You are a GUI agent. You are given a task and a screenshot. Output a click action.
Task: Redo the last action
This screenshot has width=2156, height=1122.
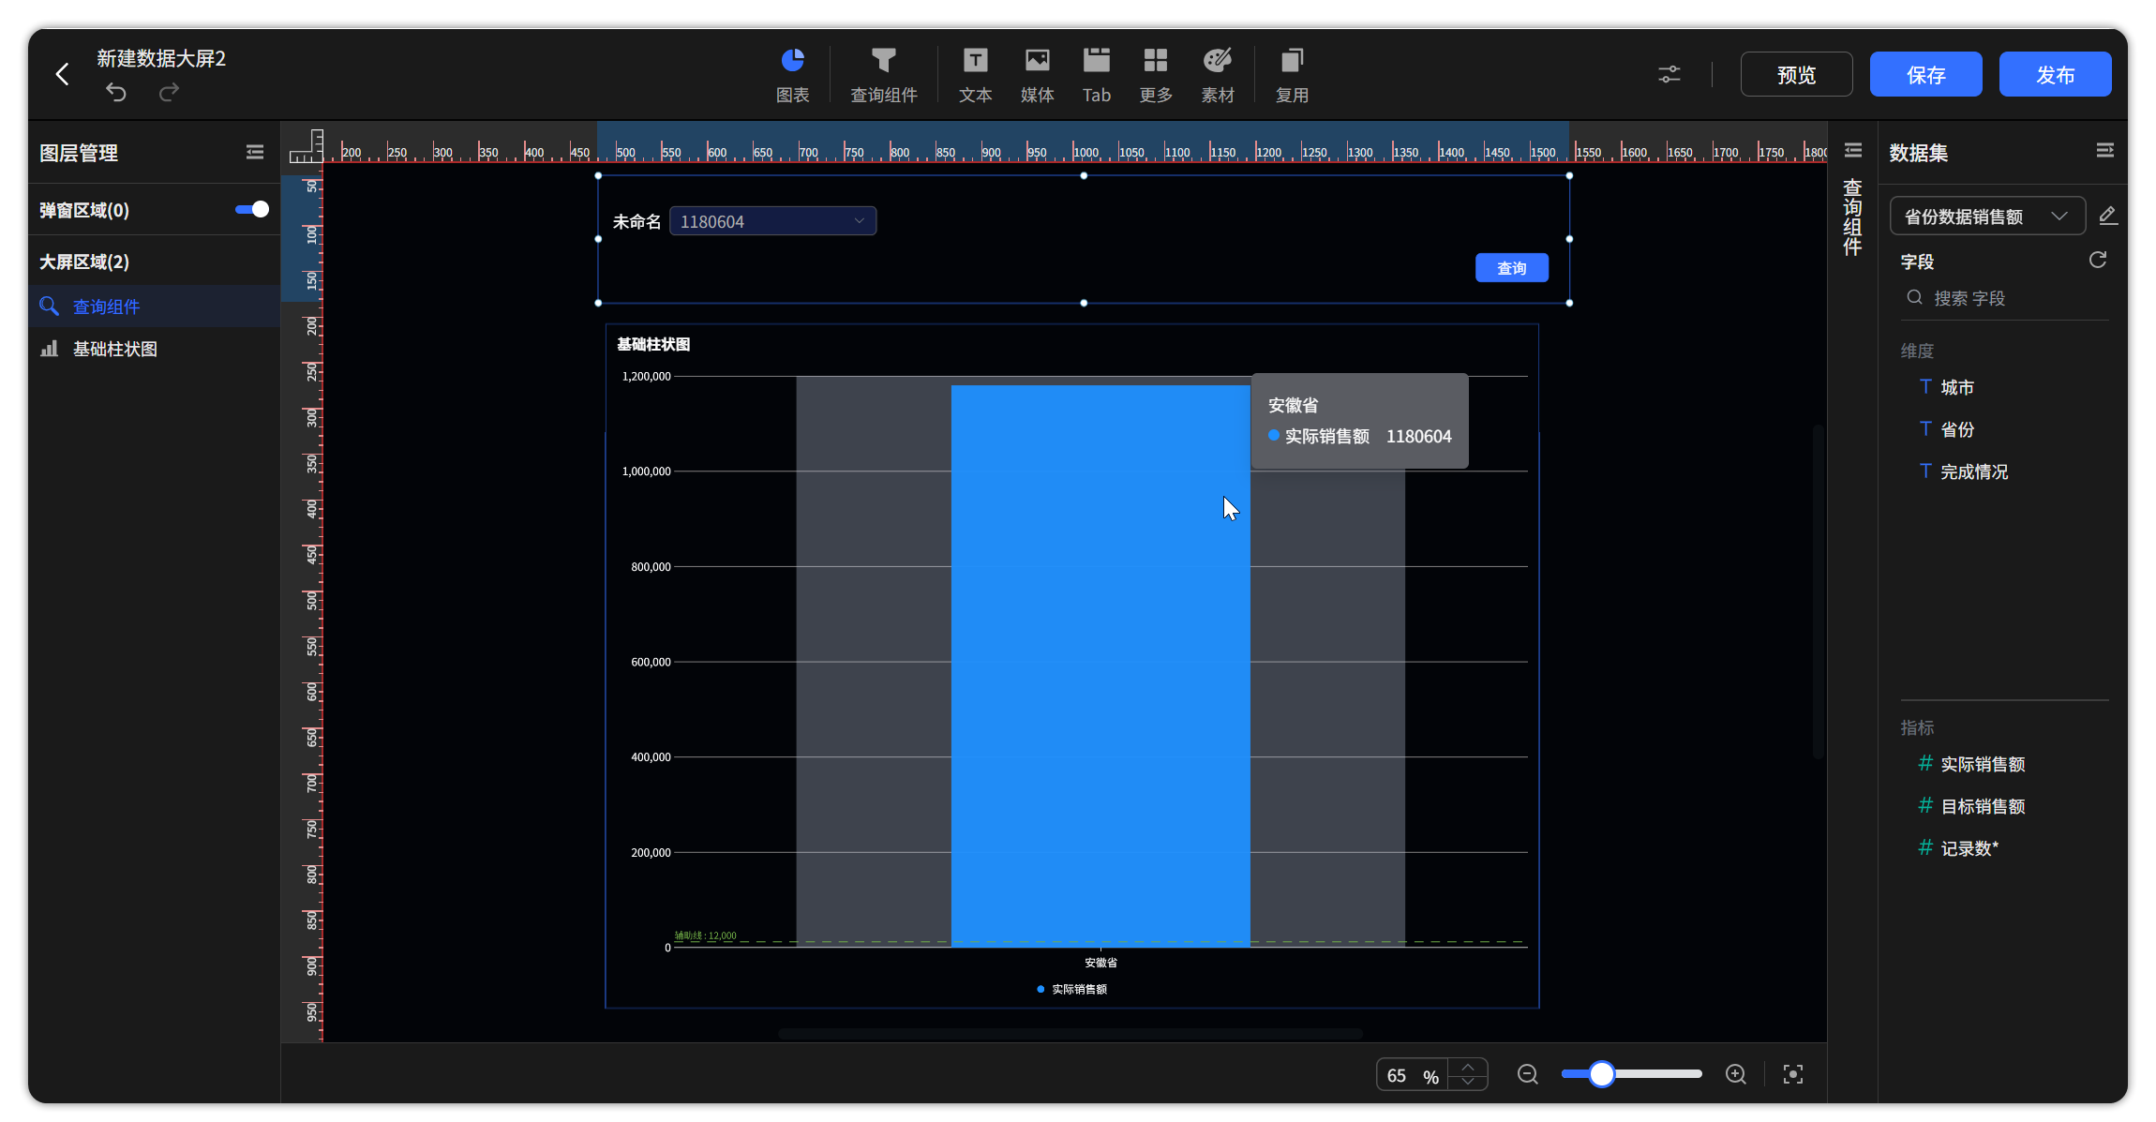tap(169, 92)
